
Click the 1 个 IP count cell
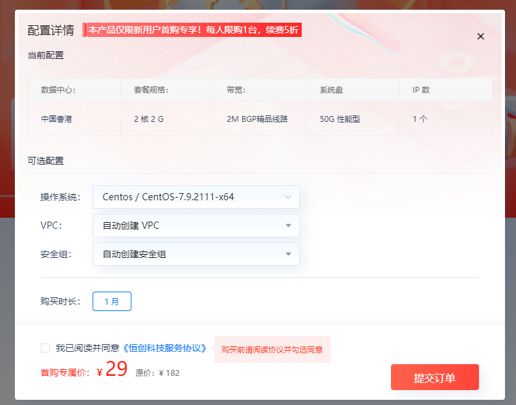pos(446,119)
